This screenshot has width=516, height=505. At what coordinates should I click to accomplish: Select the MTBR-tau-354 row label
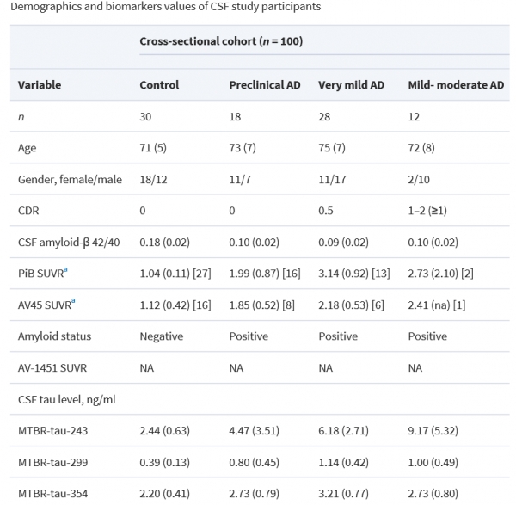(54, 493)
